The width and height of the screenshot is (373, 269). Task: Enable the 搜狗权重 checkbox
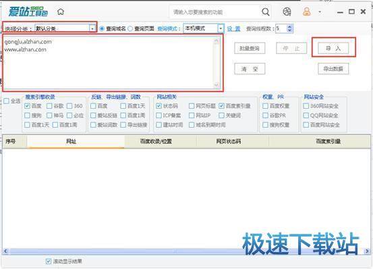click(x=266, y=125)
